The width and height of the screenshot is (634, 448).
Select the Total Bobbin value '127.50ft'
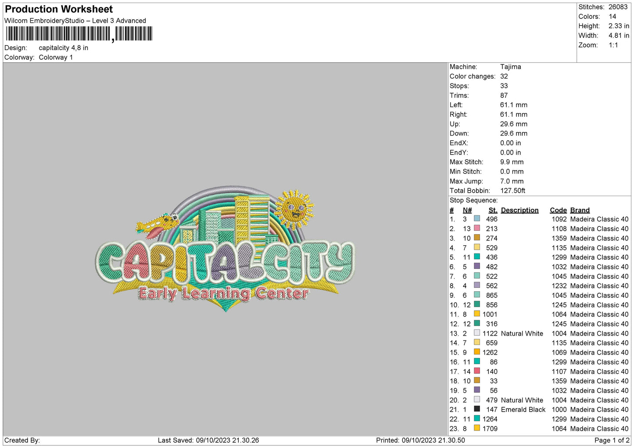[513, 191]
